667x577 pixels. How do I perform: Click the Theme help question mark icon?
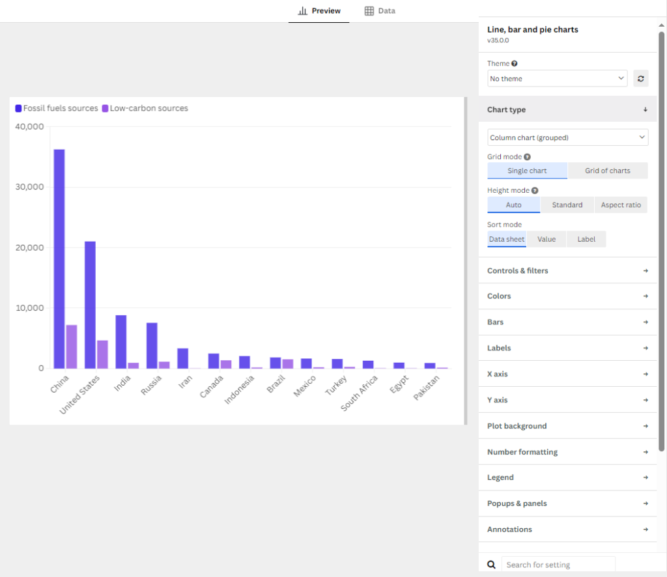click(x=515, y=63)
